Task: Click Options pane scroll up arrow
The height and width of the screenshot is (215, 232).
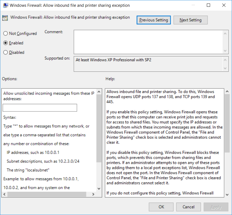Action: 99,92
